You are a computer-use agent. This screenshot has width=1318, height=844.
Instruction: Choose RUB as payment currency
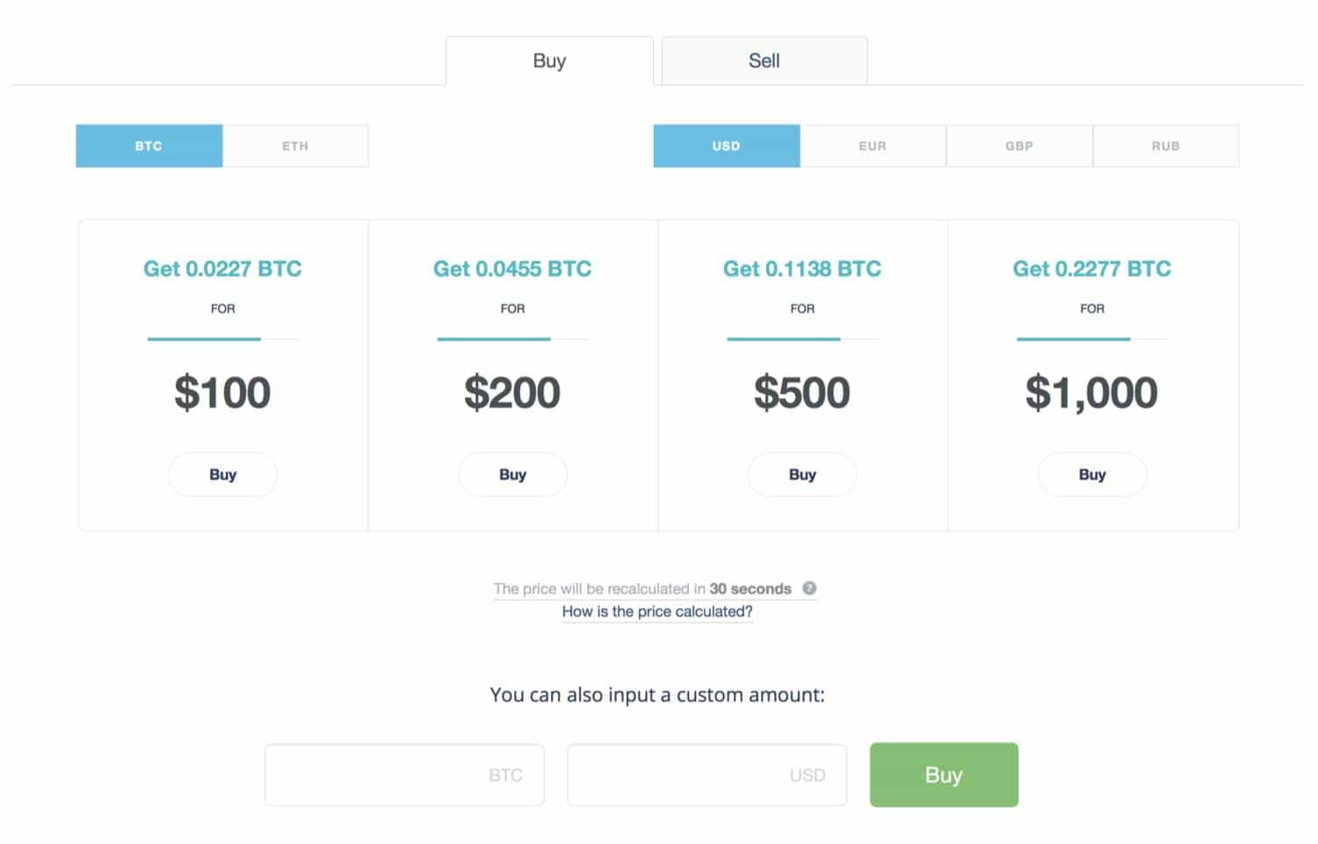click(x=1165, y=146)
